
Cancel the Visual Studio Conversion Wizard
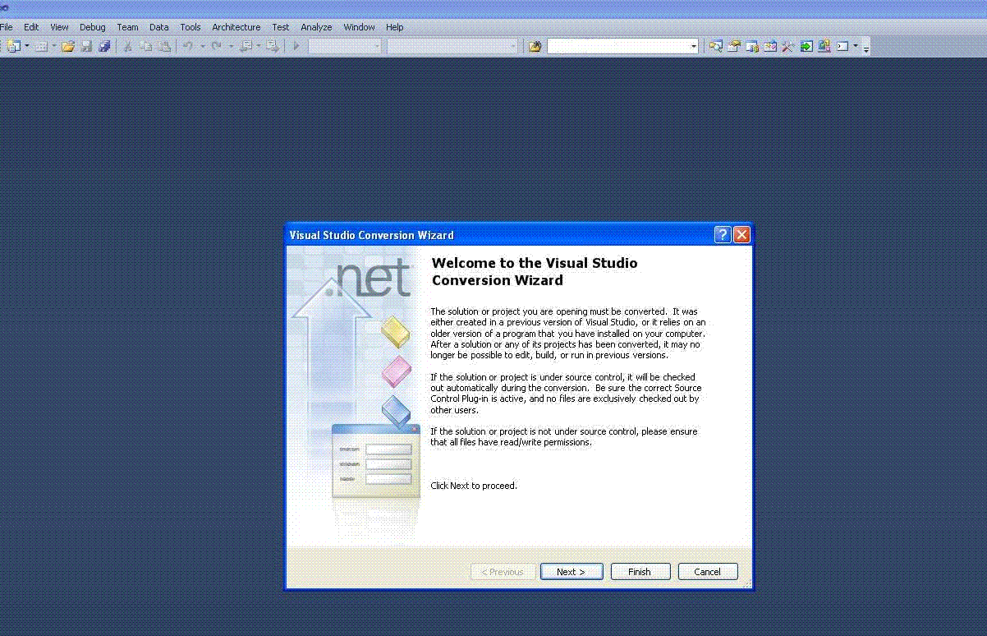tap(708, 572)
